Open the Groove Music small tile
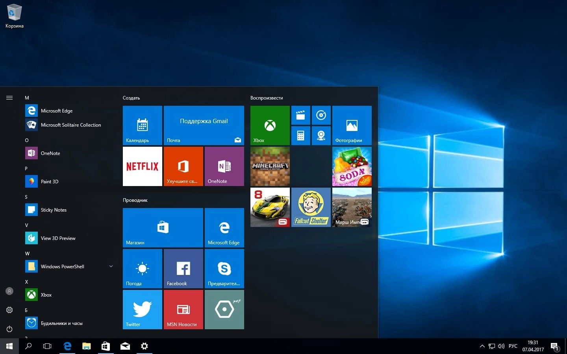The height and width of the screenshot is (354, 567). click(321, 115)
